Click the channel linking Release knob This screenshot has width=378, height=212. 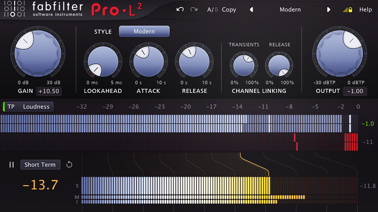coord(279,65)
